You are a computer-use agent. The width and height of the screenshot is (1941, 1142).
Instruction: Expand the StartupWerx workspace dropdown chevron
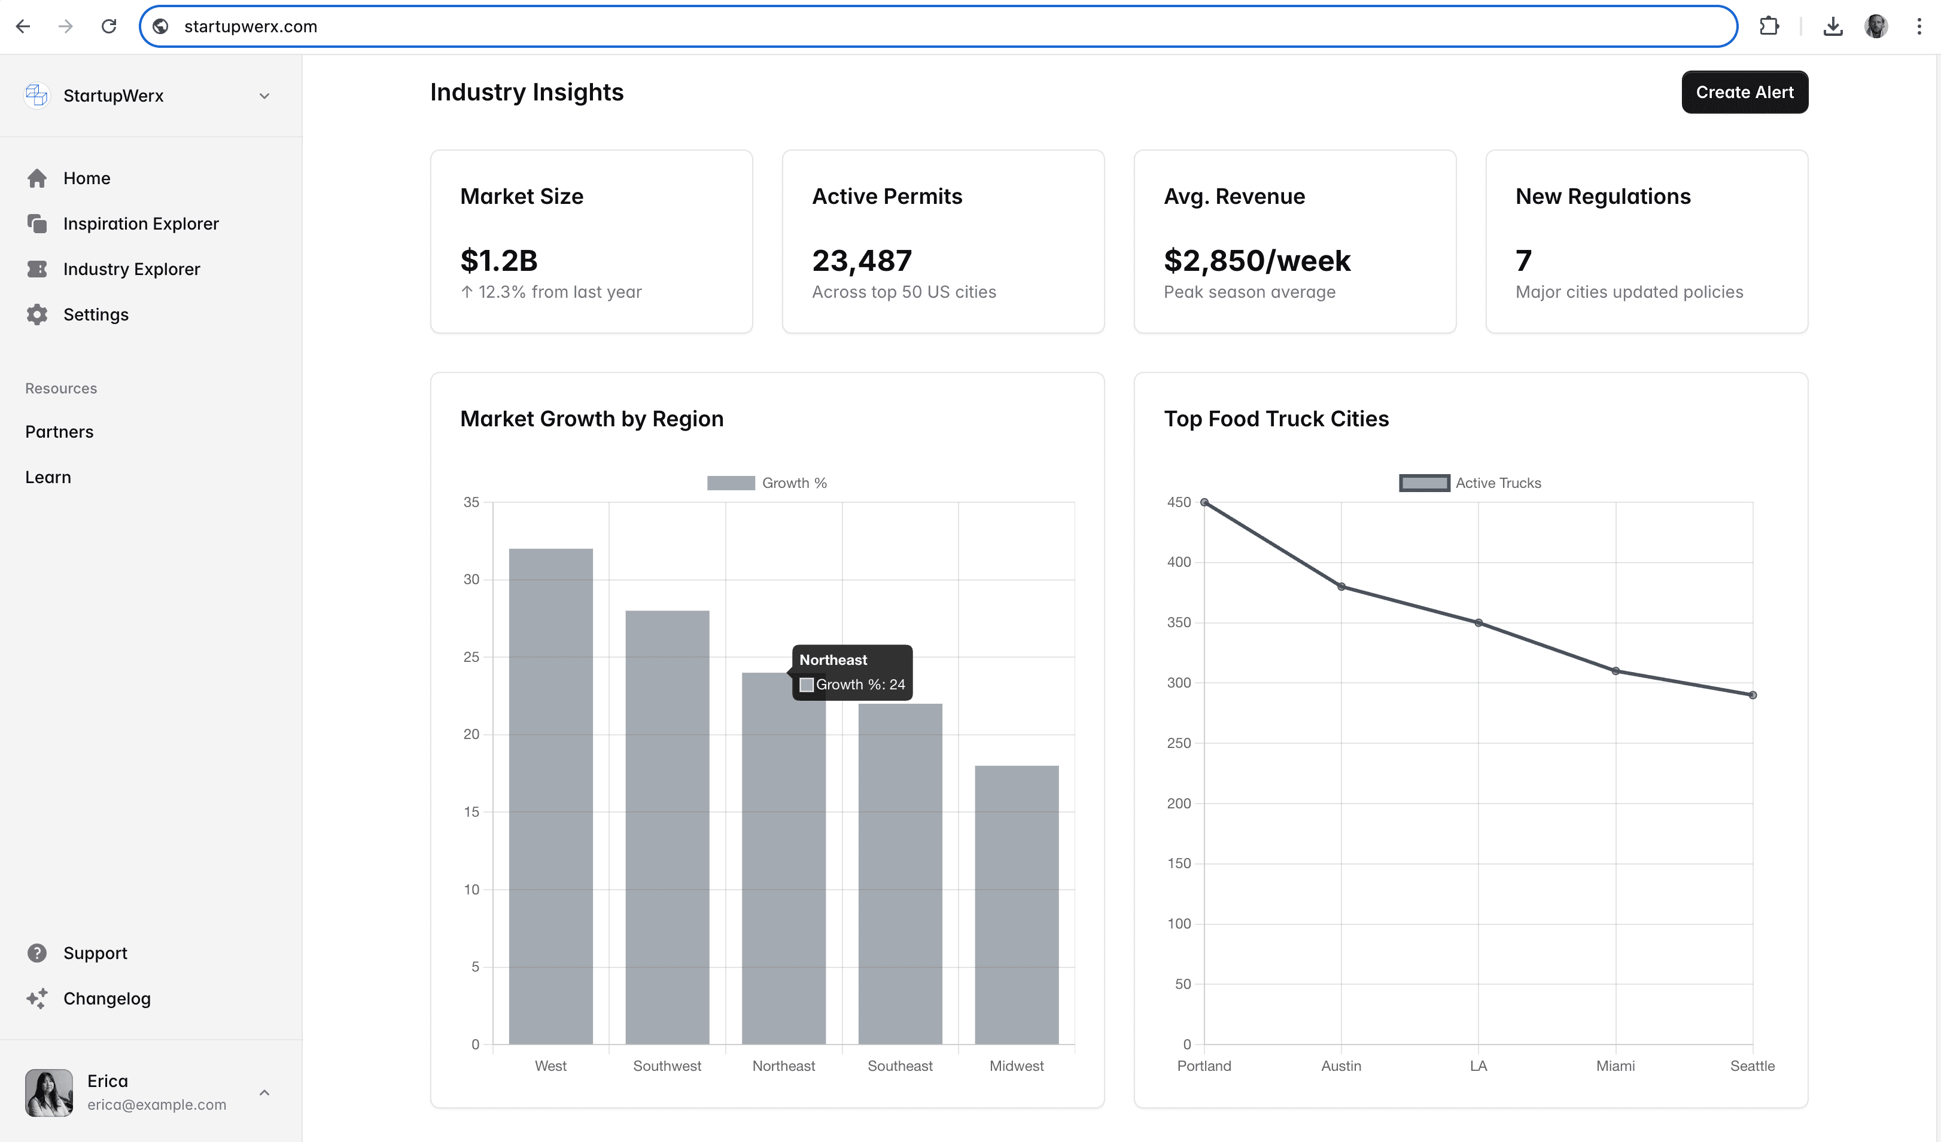[x=264, y=96]
